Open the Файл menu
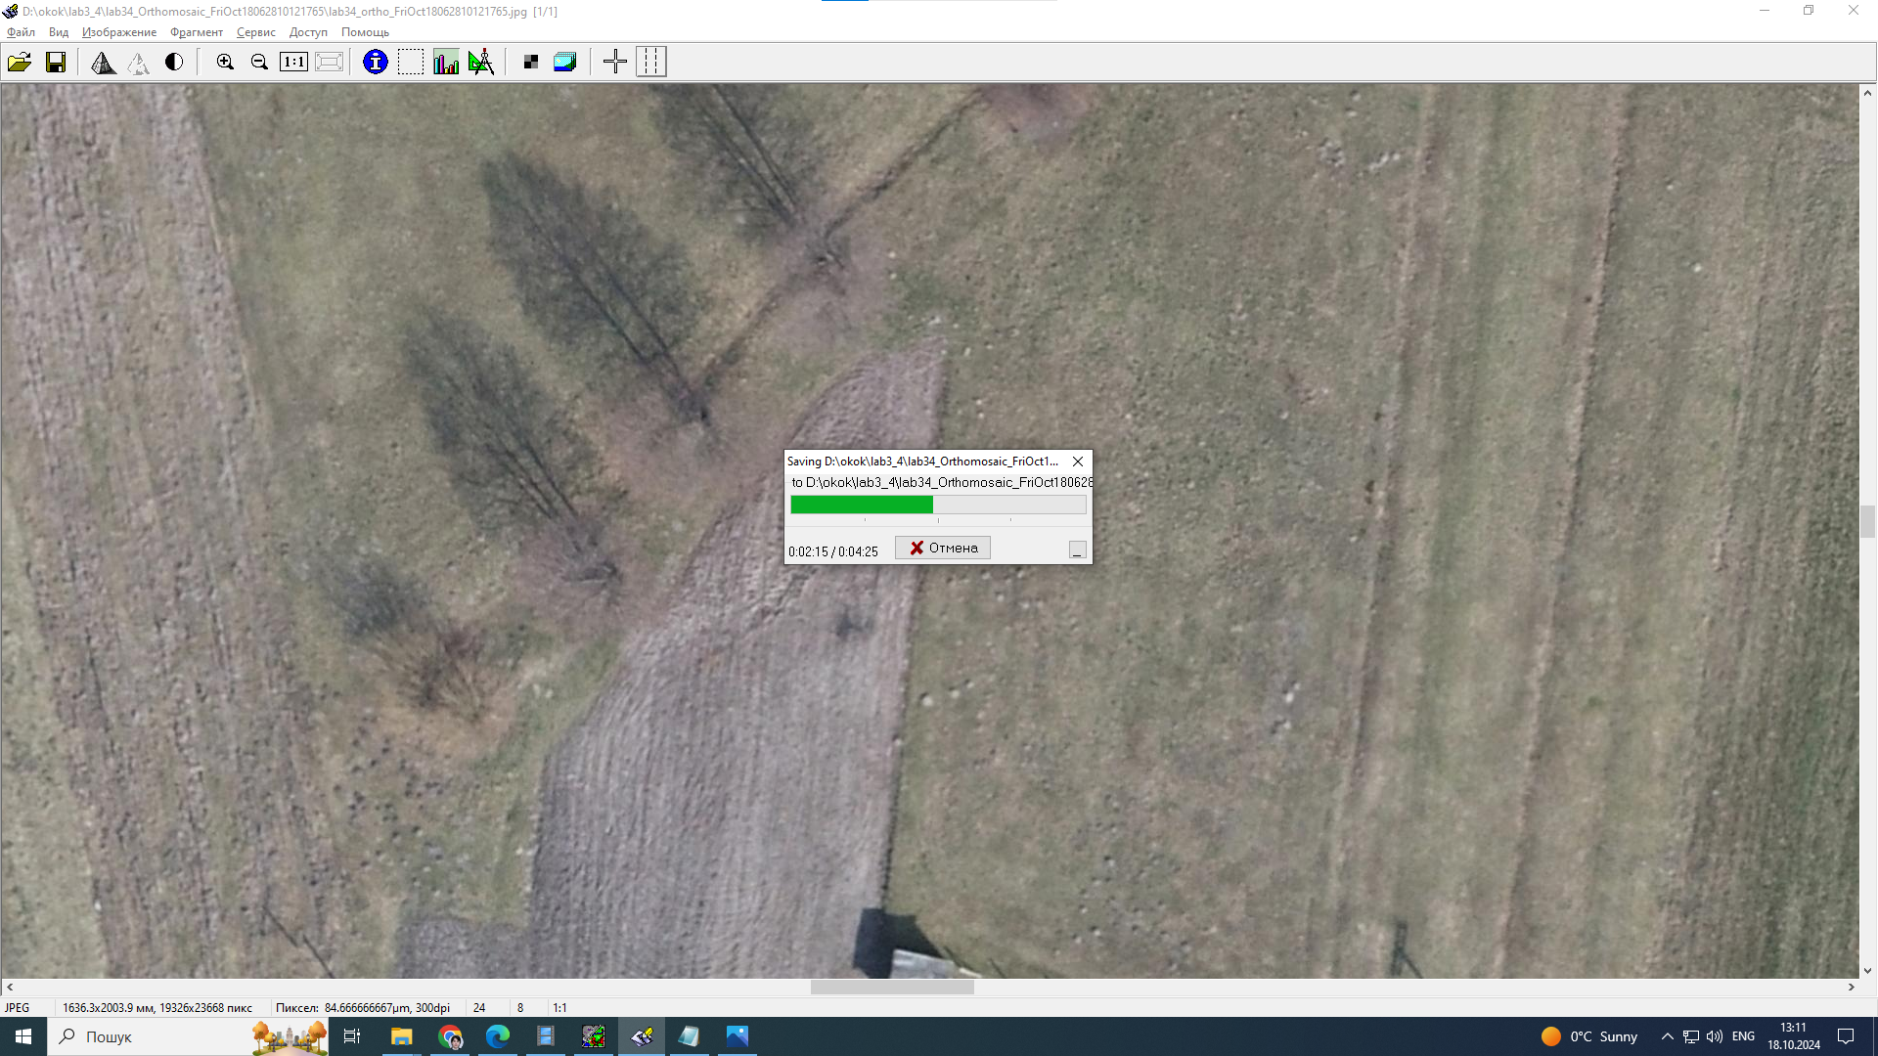 [21, 32]
